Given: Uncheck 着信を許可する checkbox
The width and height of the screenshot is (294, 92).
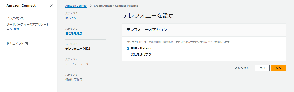Looking at the screenshot, I should click(x=128, y=48).
